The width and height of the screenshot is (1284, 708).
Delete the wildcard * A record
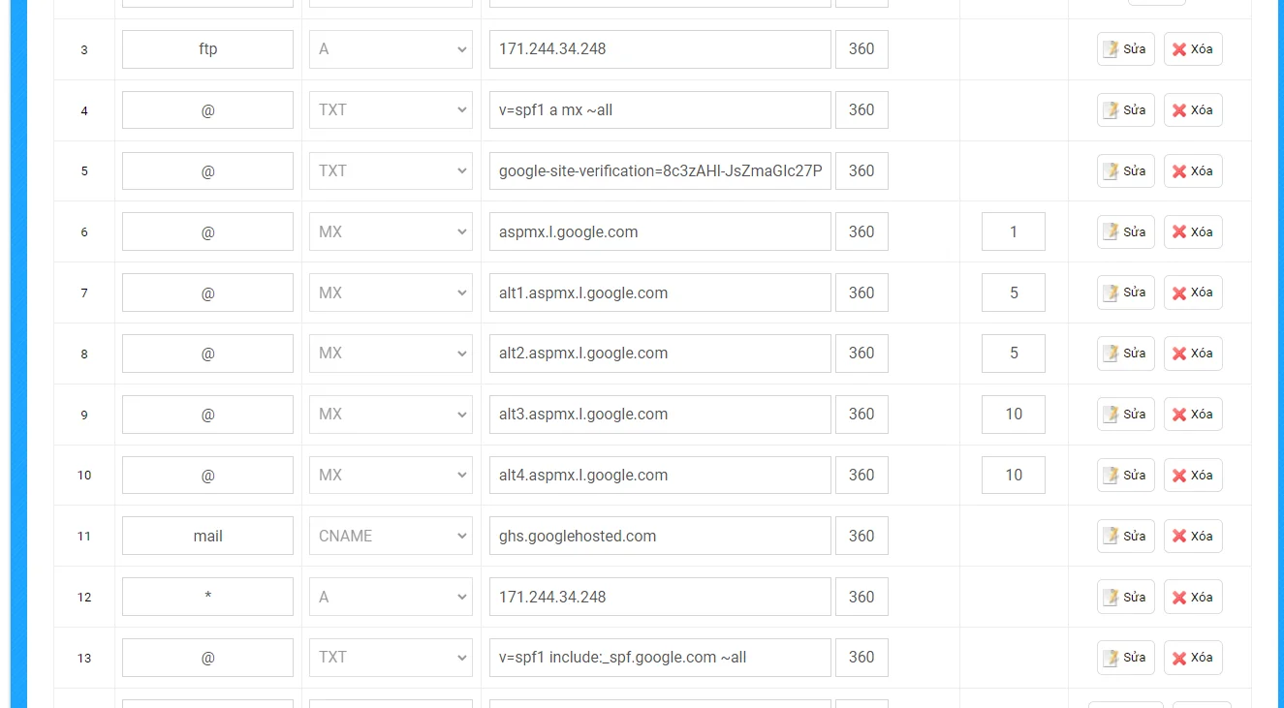(1193, 598)
